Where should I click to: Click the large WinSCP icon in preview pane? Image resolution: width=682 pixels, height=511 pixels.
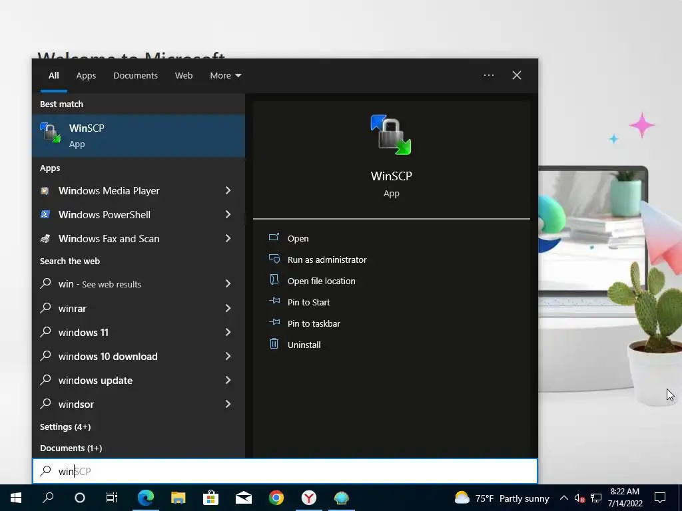391,134
